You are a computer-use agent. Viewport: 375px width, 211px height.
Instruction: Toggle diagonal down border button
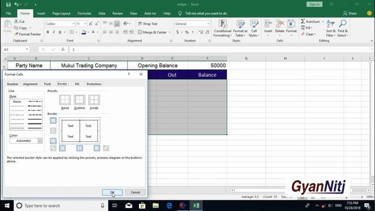tap(106, 148)
